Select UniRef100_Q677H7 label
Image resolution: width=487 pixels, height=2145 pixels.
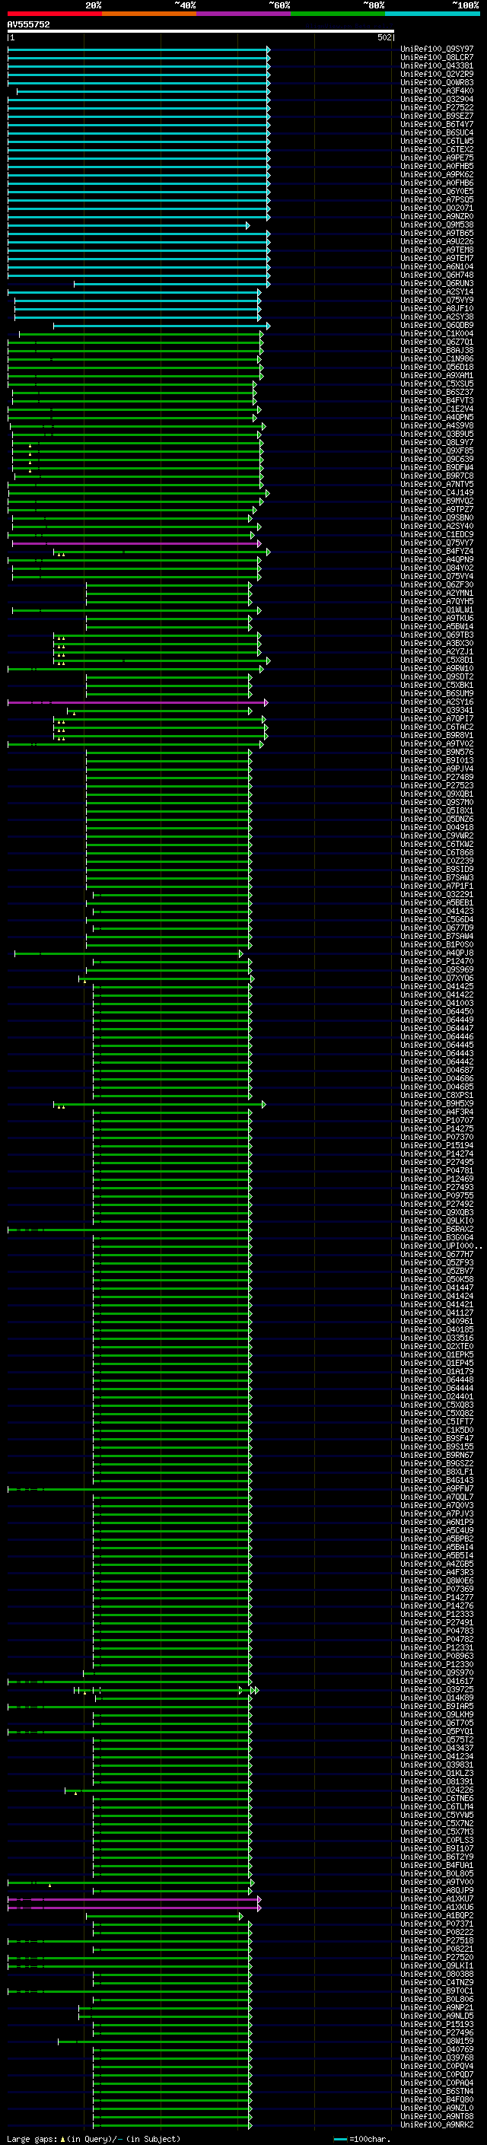click(x=437, y=1255)
